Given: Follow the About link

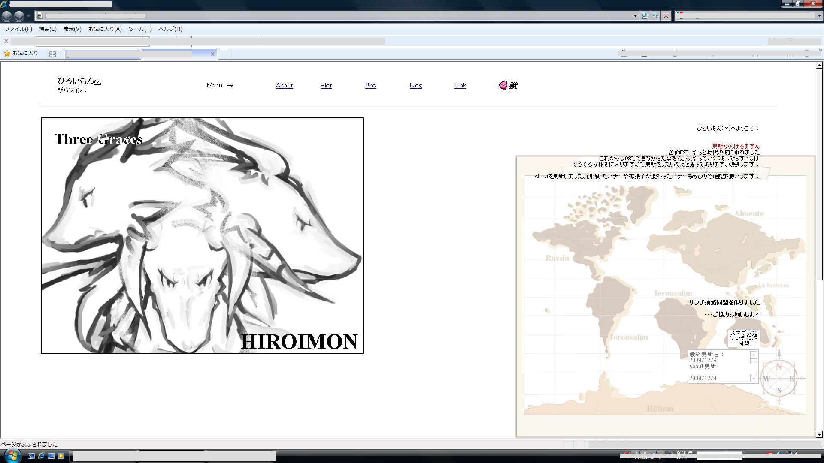Looking at the screenshot, I should tap(284, 85).
